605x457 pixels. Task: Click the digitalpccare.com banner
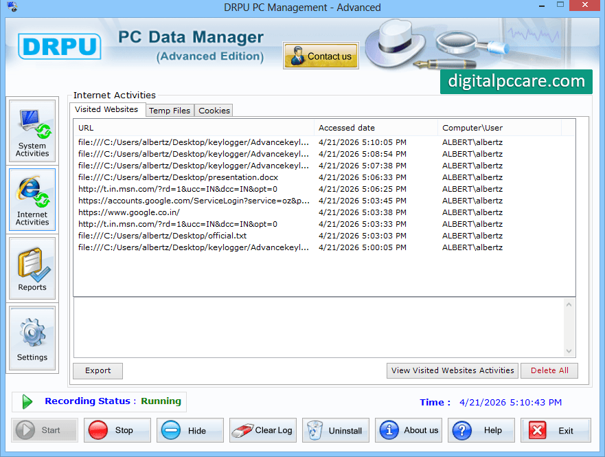[516, 82]
